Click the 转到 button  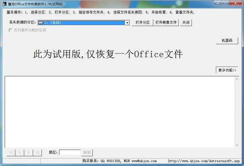[87, 153]
